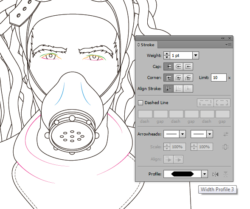Close the Stroke panel
The height and width of the screenshot is (209, 250).
coord(230,39)
